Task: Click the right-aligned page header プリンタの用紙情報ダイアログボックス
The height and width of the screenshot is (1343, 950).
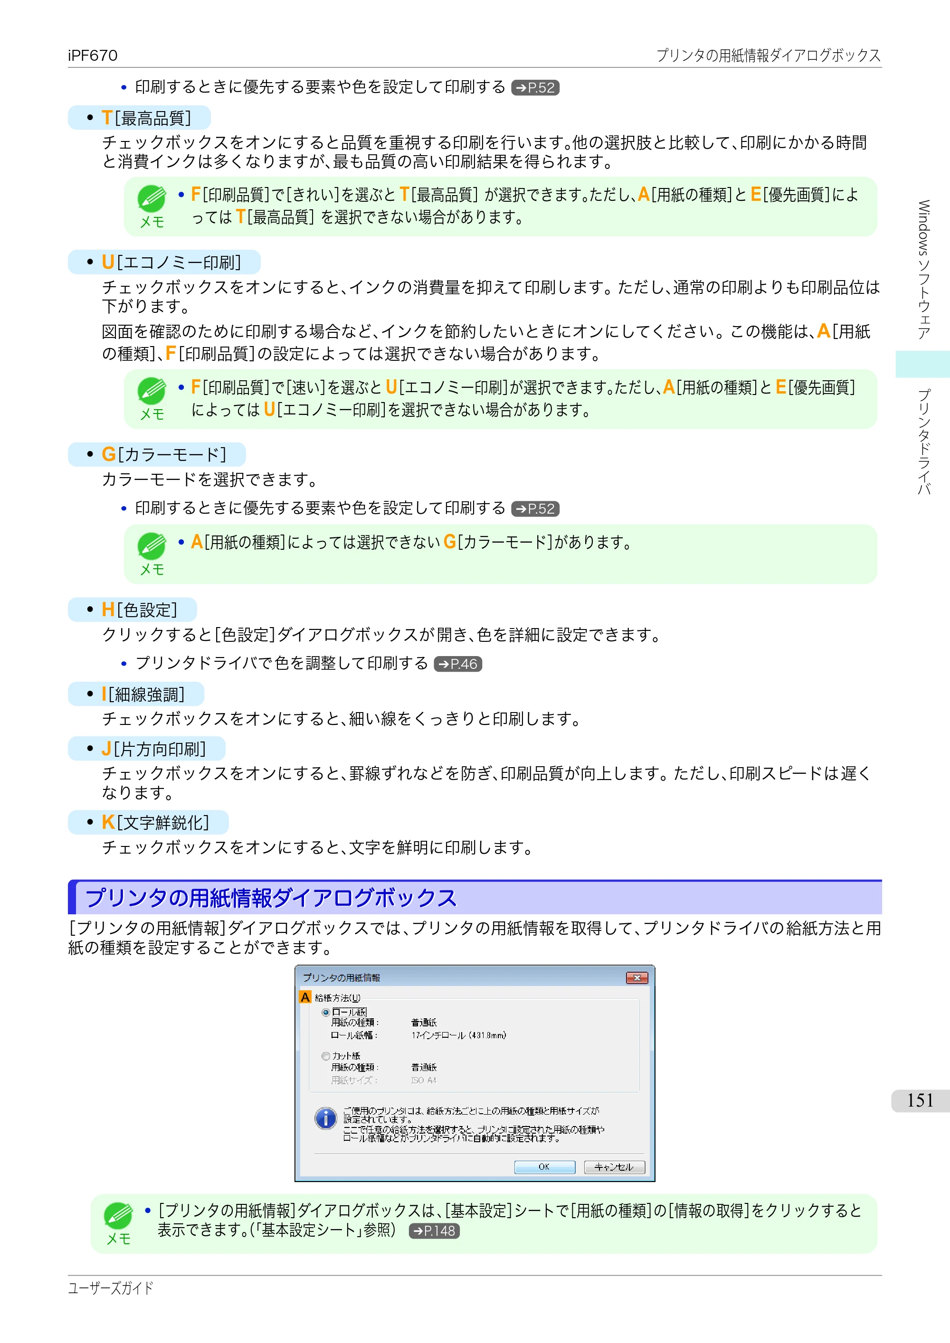Action: [769, 56]
